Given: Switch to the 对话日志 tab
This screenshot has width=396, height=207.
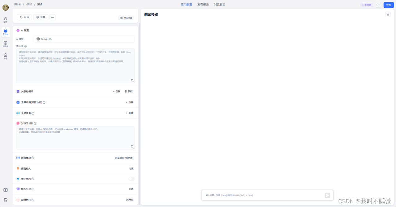Looking at the screenshot, I should coord(220,5).
